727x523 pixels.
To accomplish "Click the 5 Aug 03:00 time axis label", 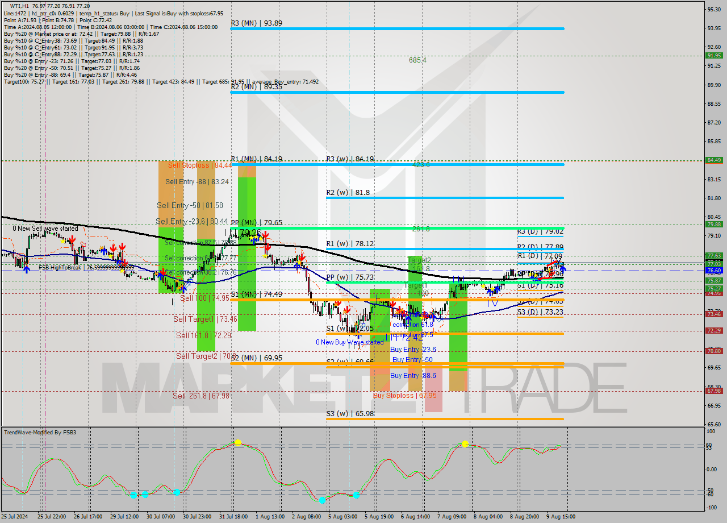I will [343, 517].
